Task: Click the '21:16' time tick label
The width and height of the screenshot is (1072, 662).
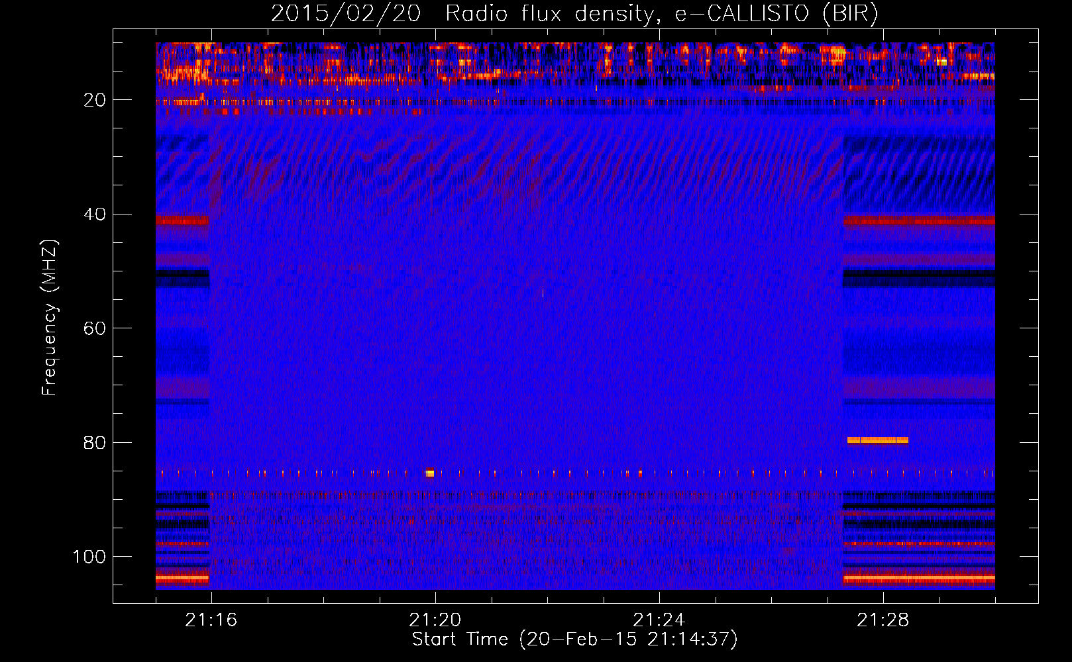Action: click(x=211, y=620)
